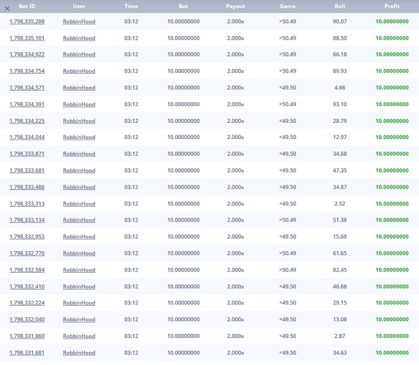Click the Time column header
Image resolution: width=419 pixels, height=365 pixels.
point(131,6)
